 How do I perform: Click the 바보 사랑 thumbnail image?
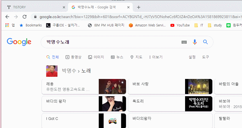tap(199, 87)
